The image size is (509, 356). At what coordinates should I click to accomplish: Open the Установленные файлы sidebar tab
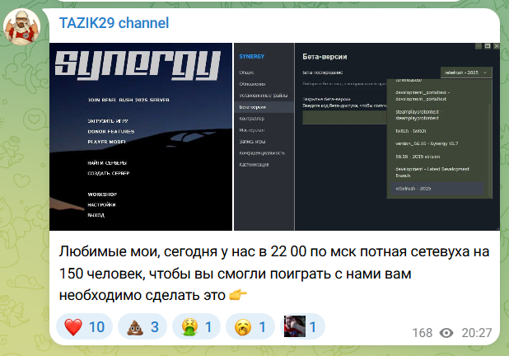tap(264, 96)
